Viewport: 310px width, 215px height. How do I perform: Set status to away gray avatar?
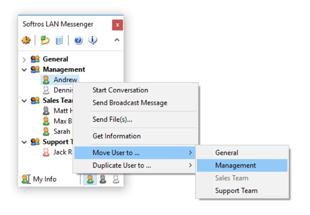coord(103,179)
